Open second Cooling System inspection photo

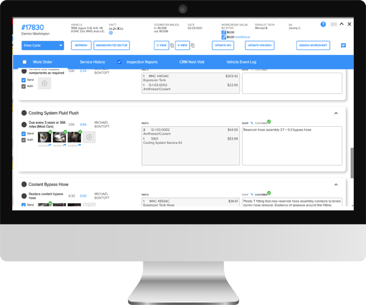tap(59, 137)
